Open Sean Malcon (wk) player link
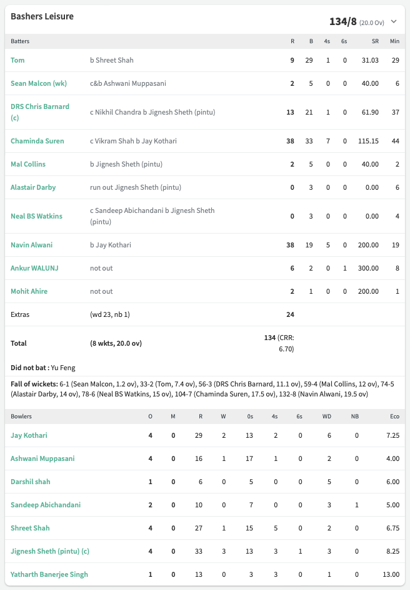410x590 pixels. tap(39, 83)
